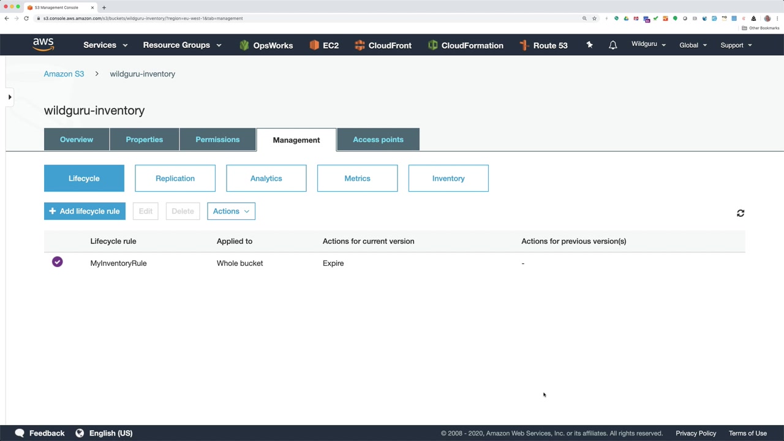Go back in the browser
Image resolution: width=784 pixels, height=441 pixels.
7,18
